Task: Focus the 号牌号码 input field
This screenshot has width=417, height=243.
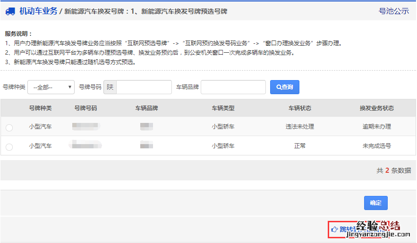Action: (144, 87)
